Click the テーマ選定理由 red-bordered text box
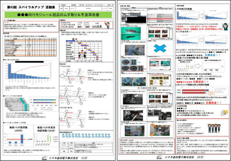 pyautogui.click(x=31, y=26)
